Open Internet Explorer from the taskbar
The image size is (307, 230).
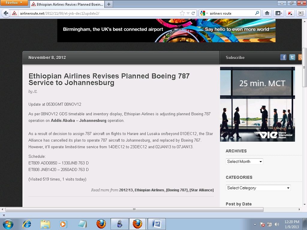click(27, 224)
